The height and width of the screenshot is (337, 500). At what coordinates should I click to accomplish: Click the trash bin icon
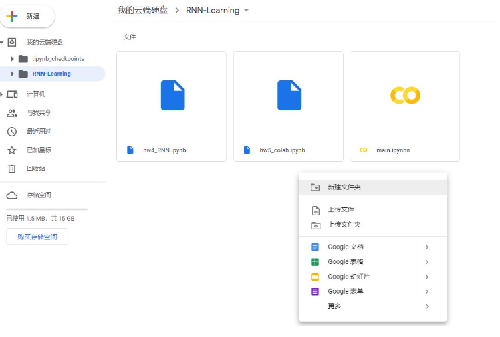pyautogui.click(x=12, y=169)
